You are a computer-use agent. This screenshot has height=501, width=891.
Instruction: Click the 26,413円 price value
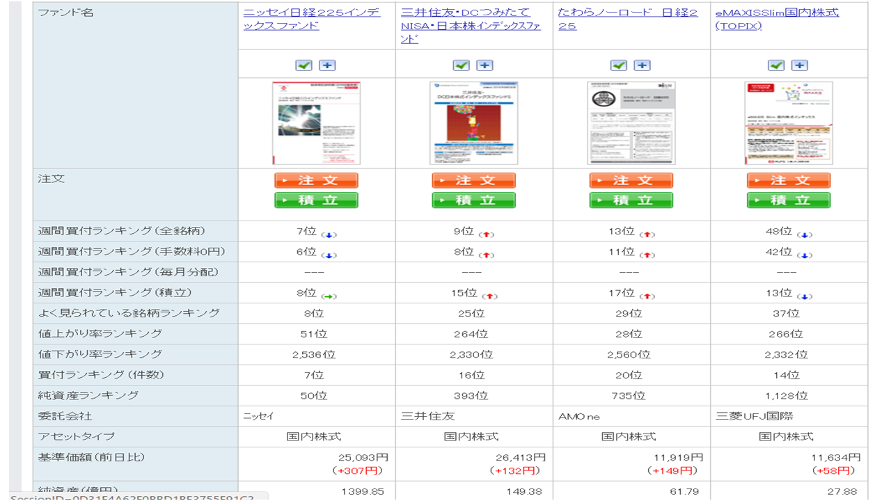click(521, 458)
